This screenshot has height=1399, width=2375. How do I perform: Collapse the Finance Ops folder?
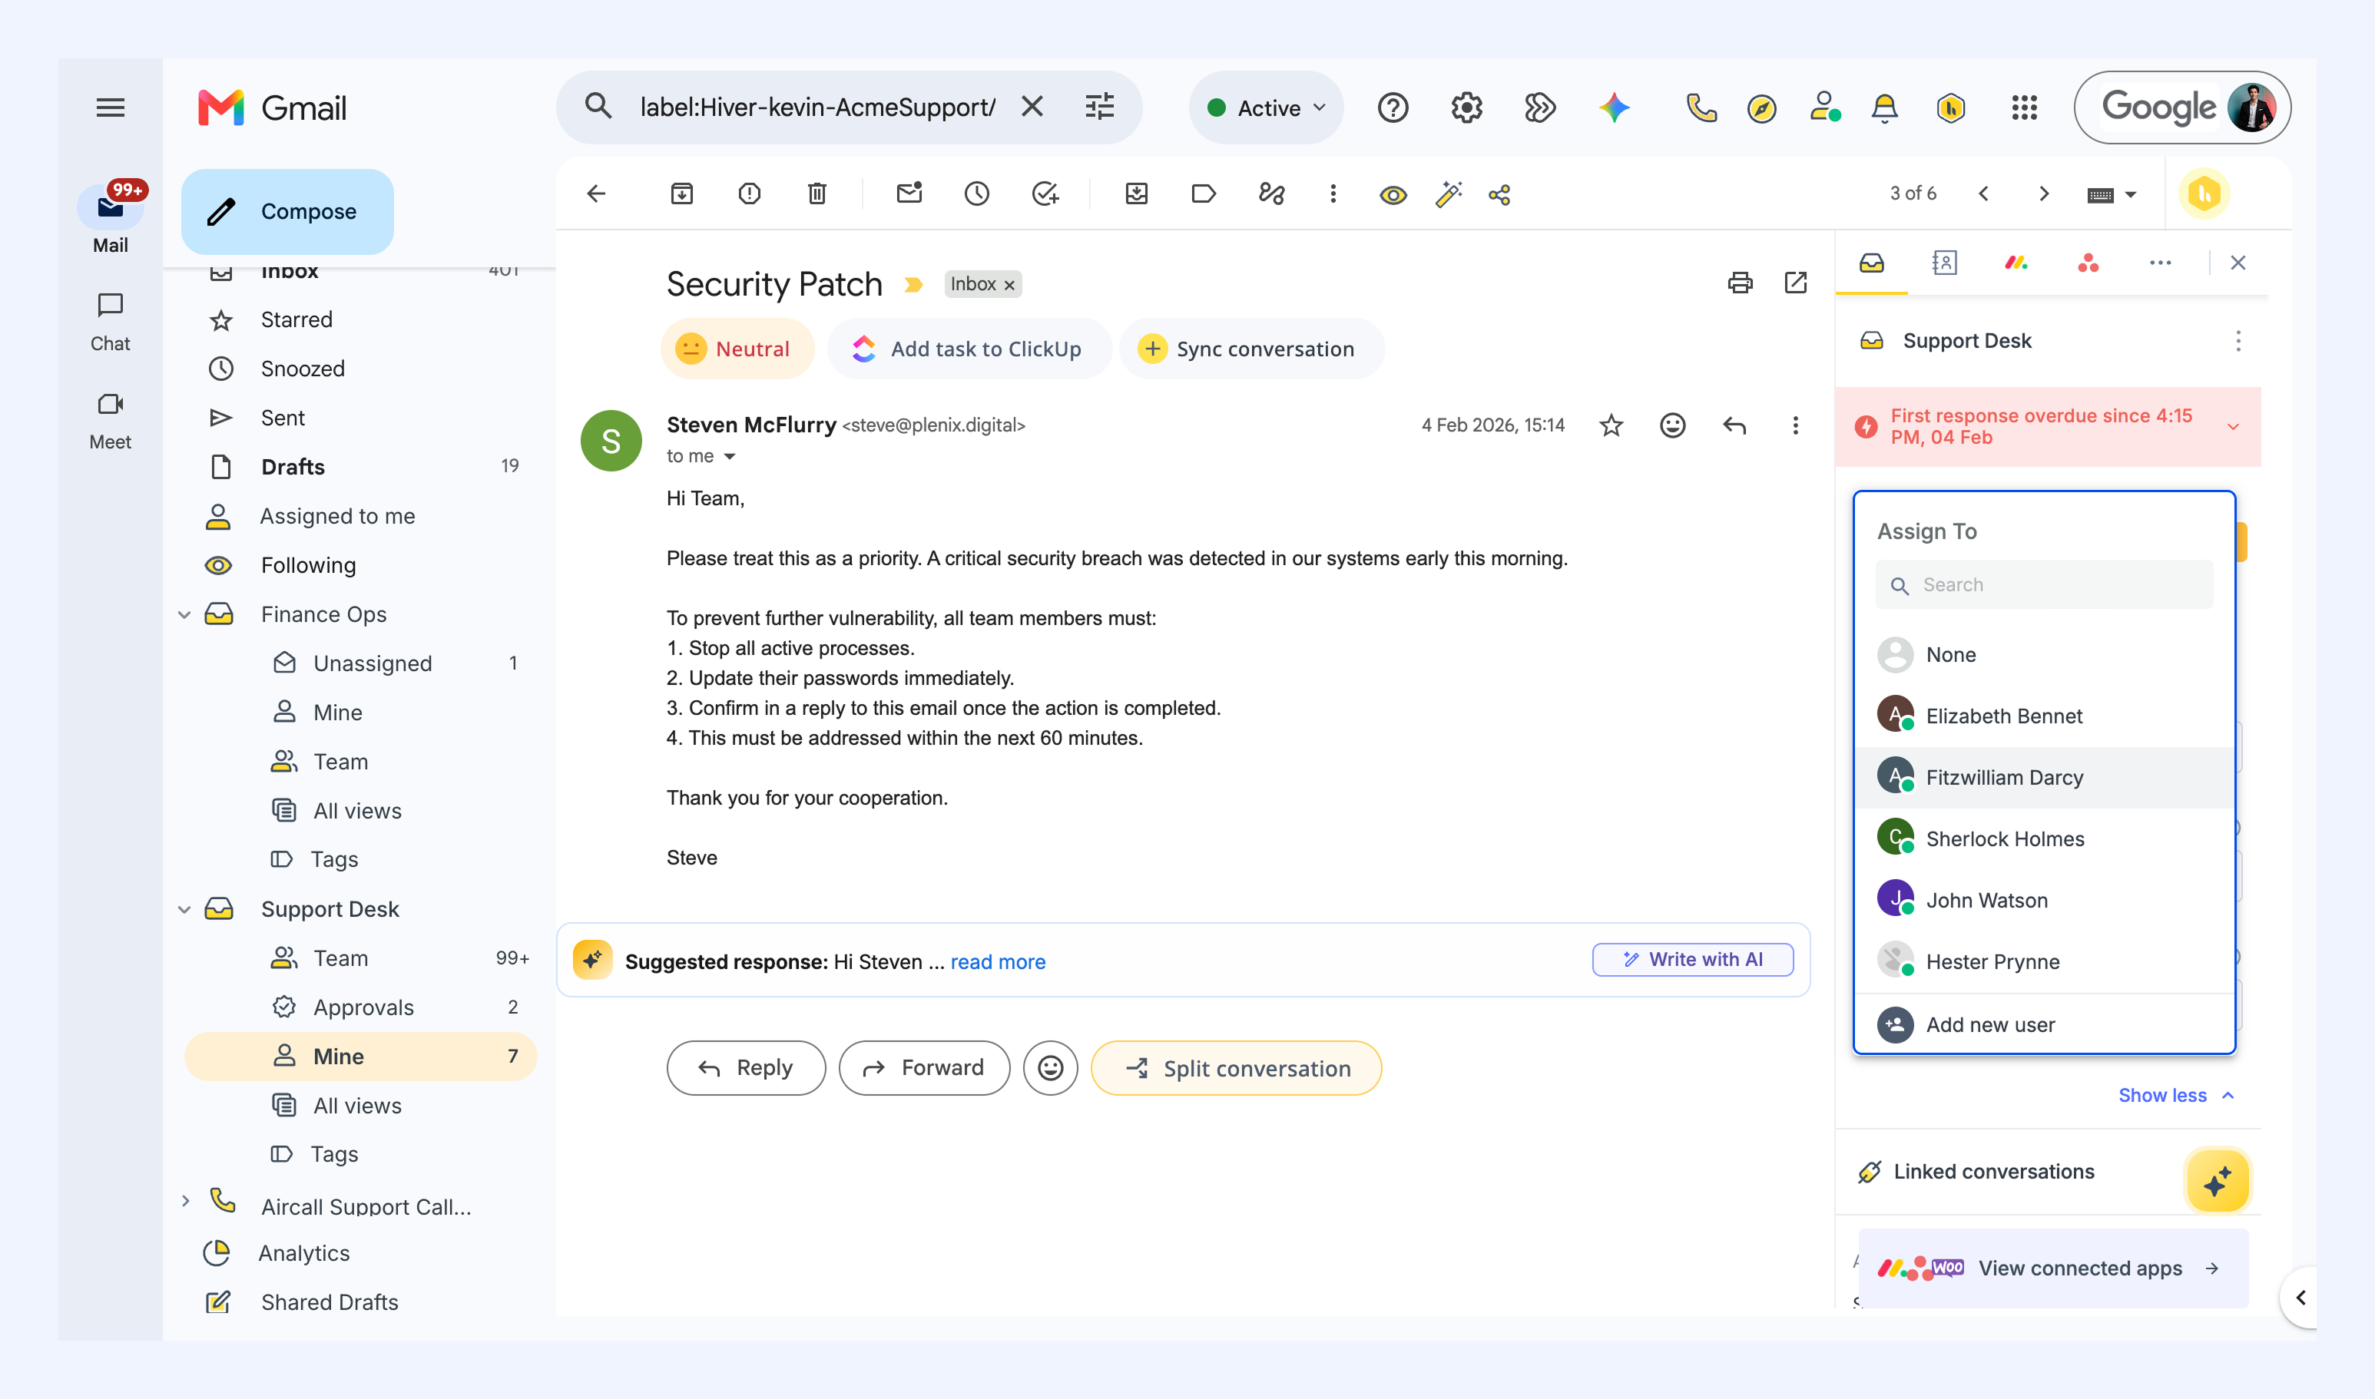coord(185,615)
